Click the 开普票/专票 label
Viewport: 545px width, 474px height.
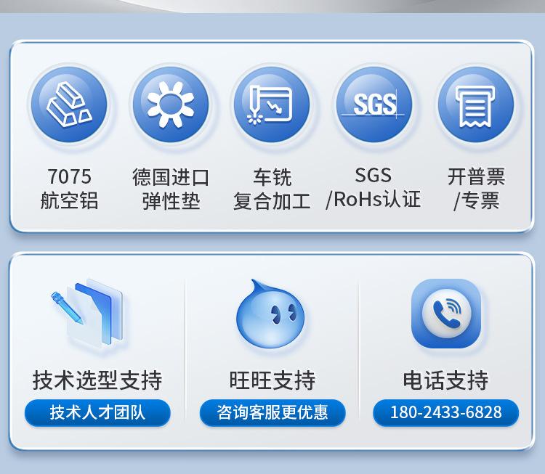[476, 189]
